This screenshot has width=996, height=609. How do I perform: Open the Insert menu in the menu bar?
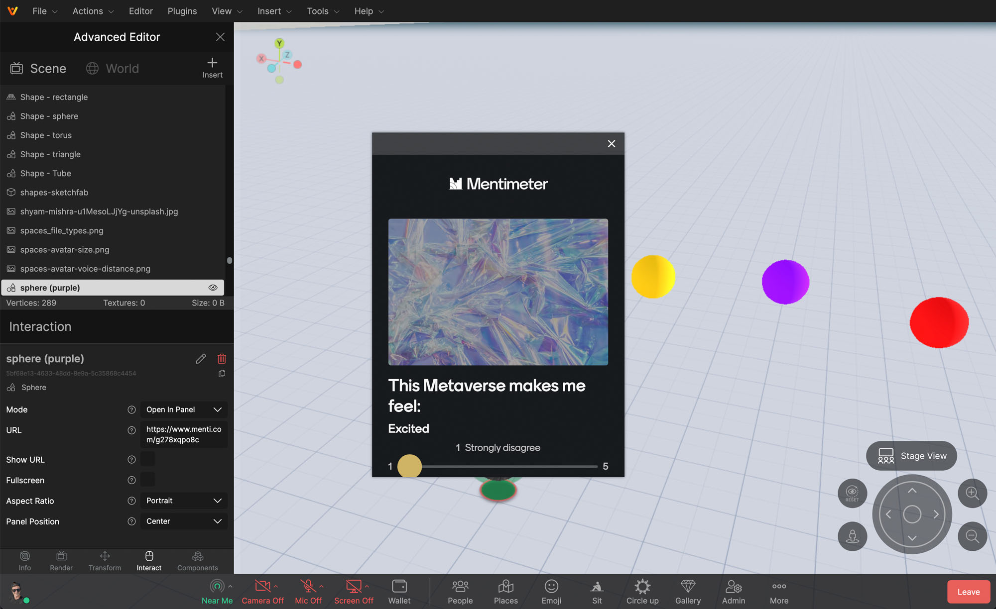(x=274, y=11)
